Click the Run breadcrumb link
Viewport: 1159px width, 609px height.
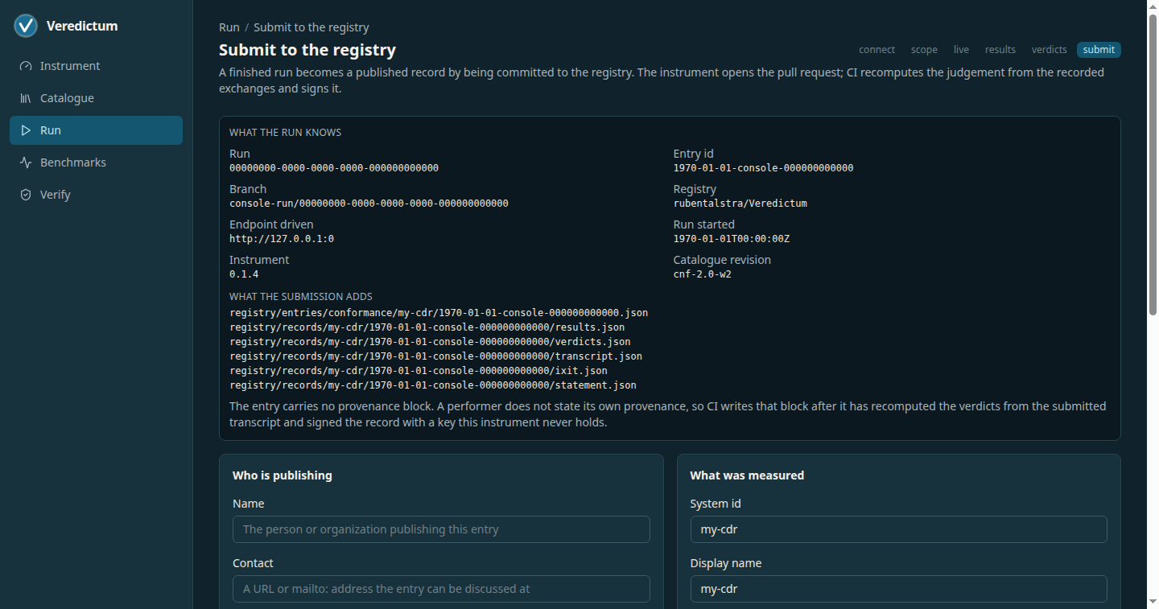click(x=229, y=27)
